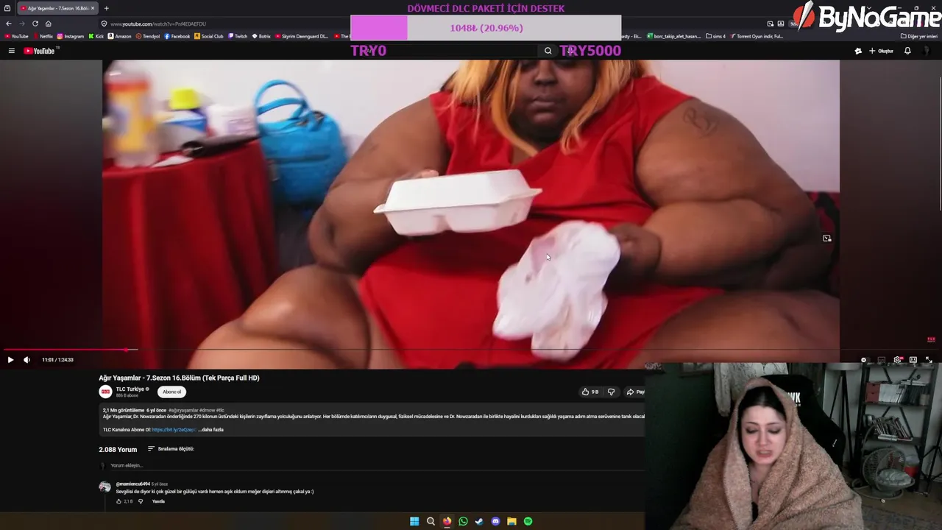942x530 pixels.
Task: Open the Instagram bookmark
Action: pos(71,36)
